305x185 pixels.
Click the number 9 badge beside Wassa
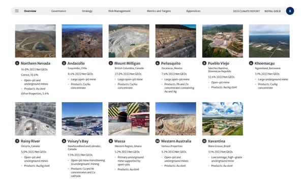[111, 141]
